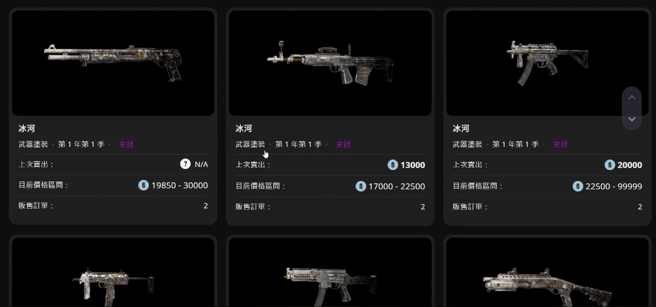656x307 pixels.
Task: Click 冰河 title of the first card
Action: (x=27, y=128)
